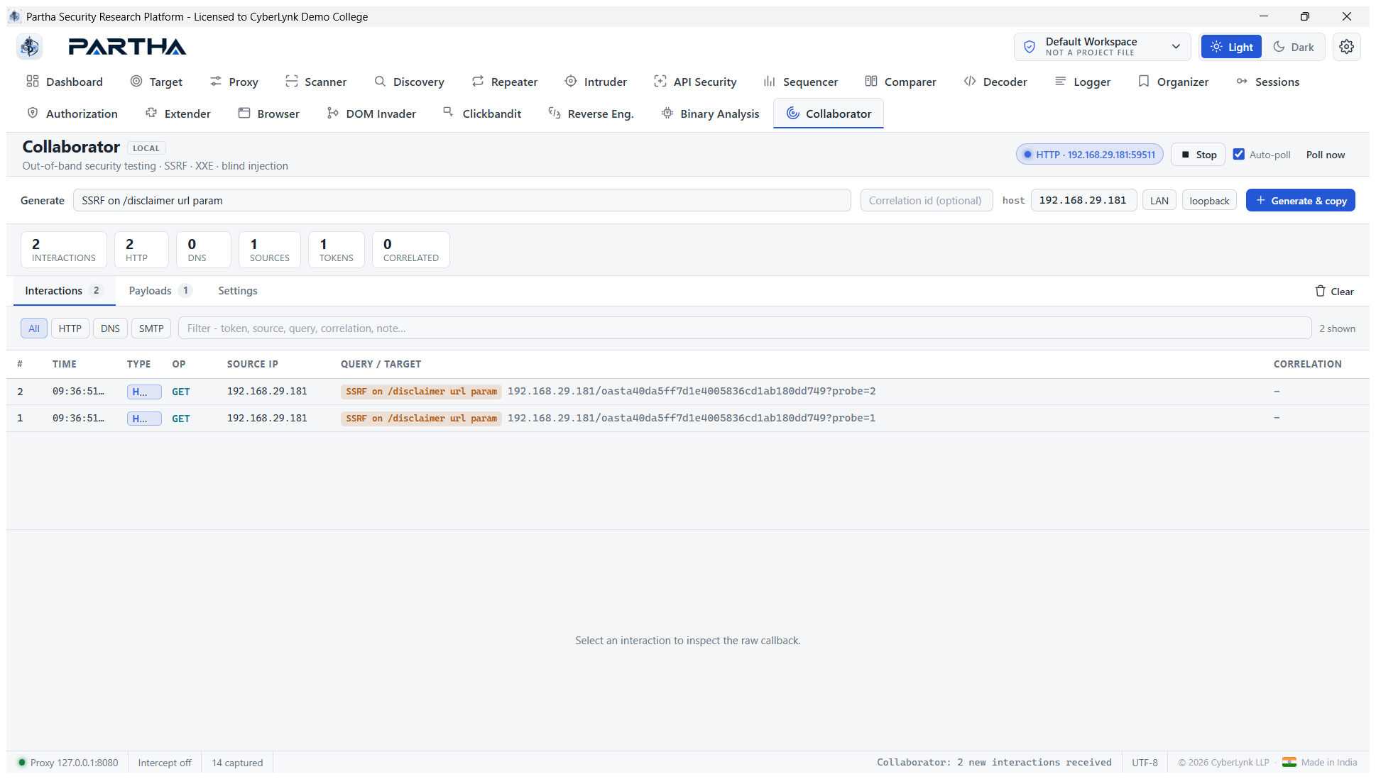The width and height of the screenshot is (1376, 779).
Task: Click the Correlation id input
Action: pos(927,201)
